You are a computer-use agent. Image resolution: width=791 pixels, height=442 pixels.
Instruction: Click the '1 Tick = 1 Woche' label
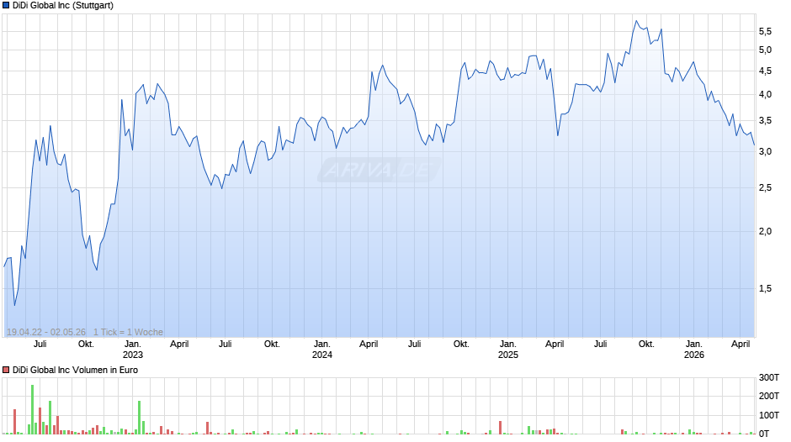click(128, 332)
